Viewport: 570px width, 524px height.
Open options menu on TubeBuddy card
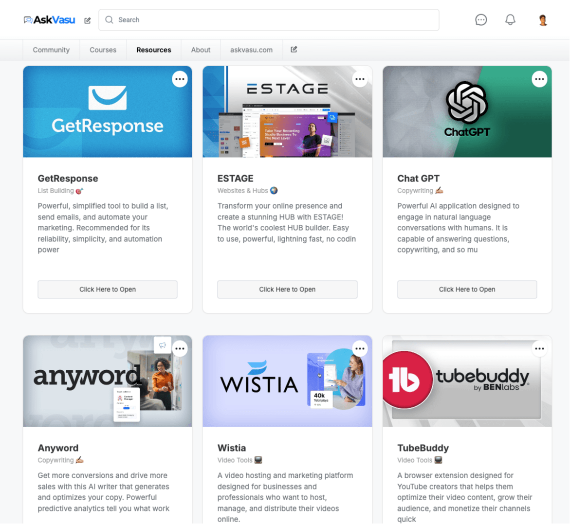(539, 348)
